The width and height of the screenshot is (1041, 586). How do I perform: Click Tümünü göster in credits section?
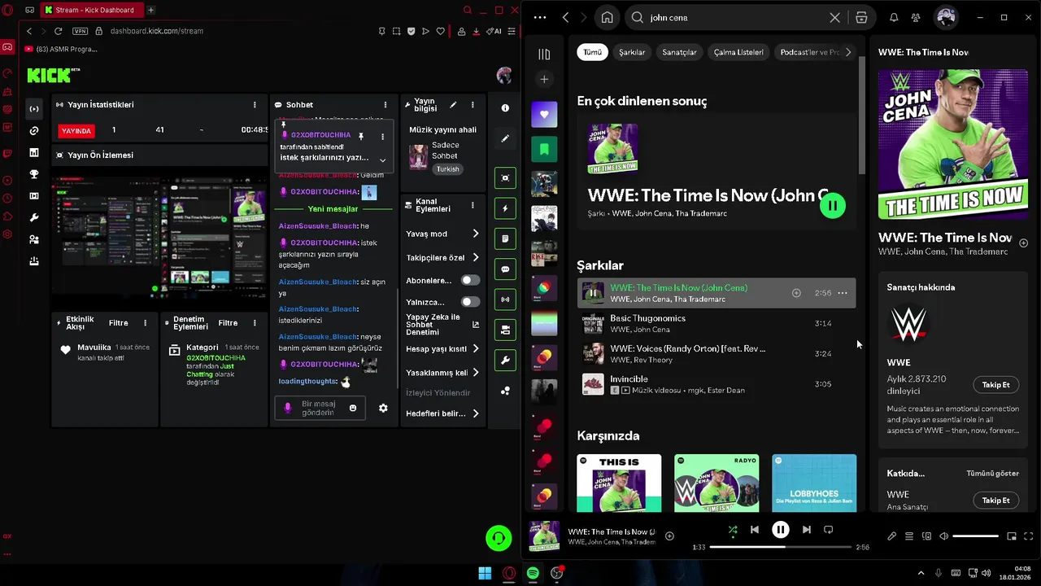point(992,474)
